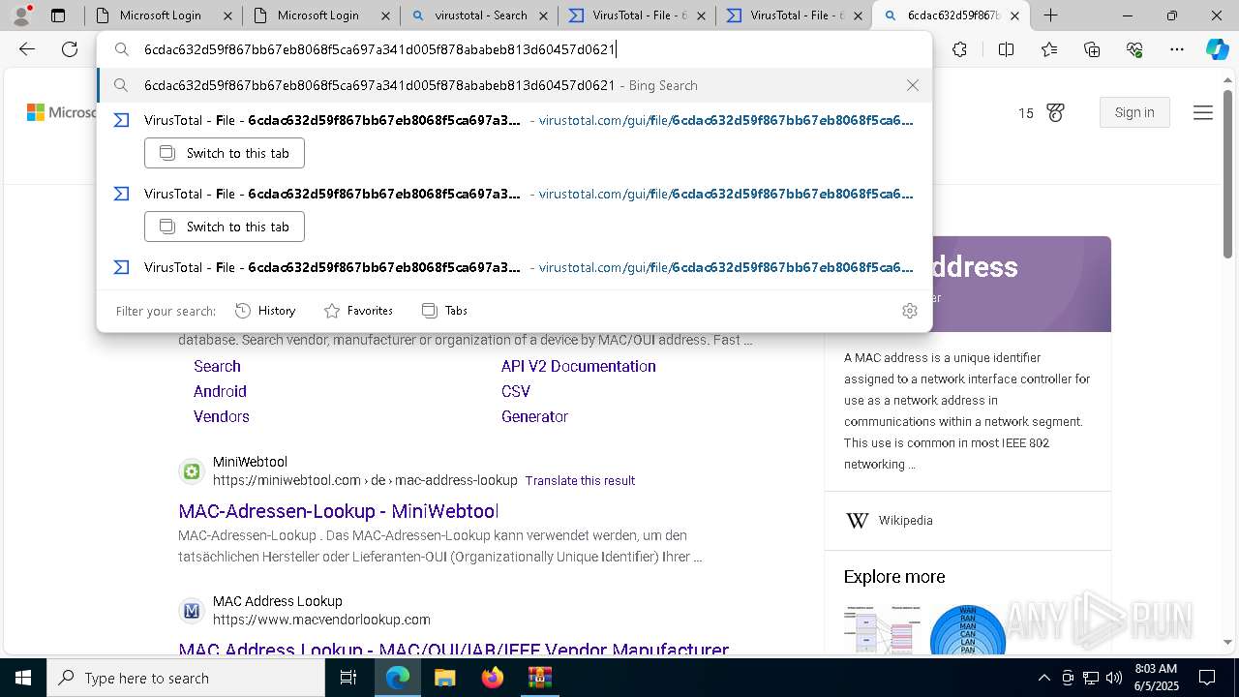Open new tab with plus icon
This screenshot has height=697, width=1239.
[x=1050, y=15]
